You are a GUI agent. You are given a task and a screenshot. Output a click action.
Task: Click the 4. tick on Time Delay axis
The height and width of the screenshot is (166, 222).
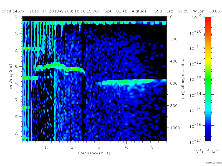click(17, 83)
